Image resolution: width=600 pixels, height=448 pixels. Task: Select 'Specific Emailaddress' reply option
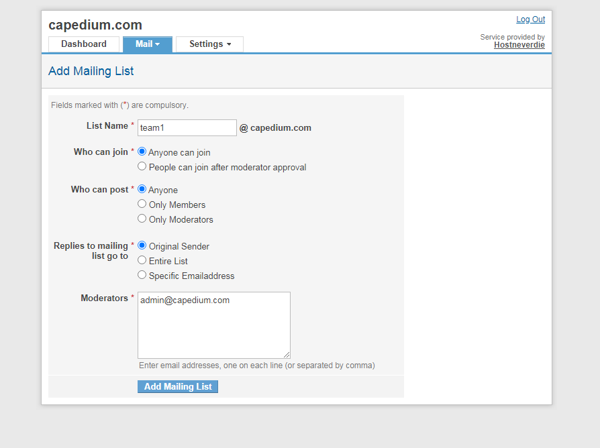pyautogui.click(x=142, y=275)
